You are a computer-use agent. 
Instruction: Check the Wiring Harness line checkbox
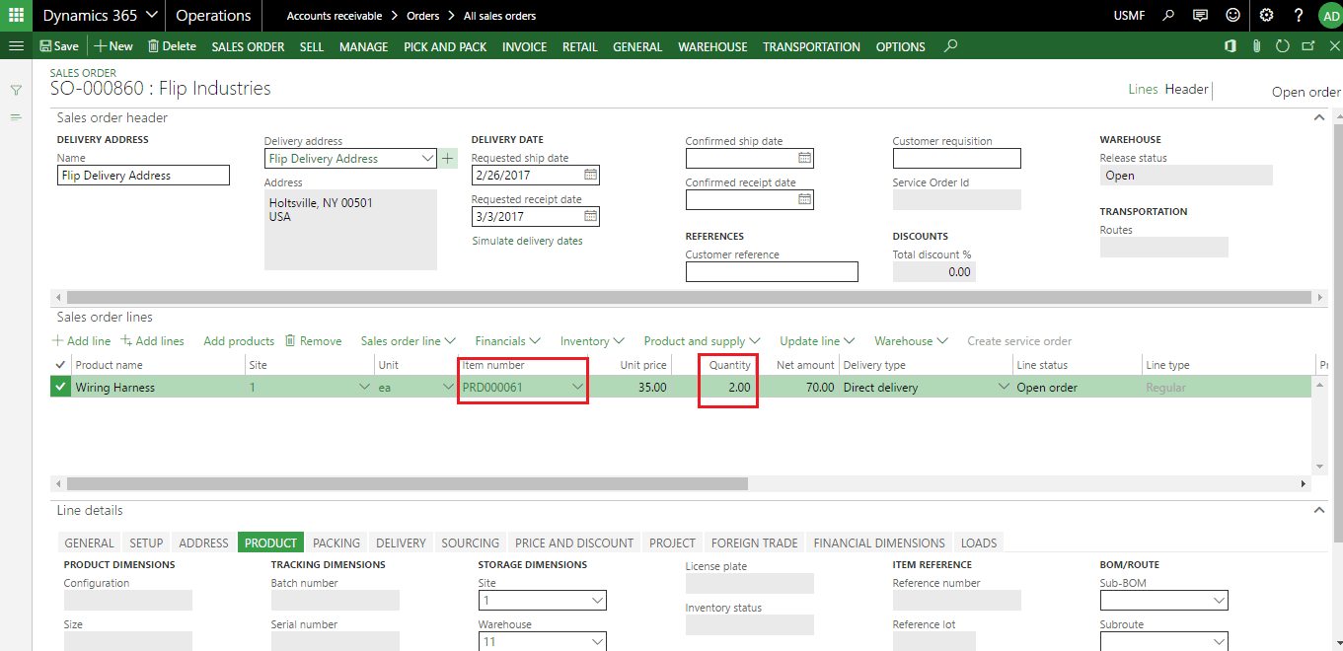click(58, 386)
